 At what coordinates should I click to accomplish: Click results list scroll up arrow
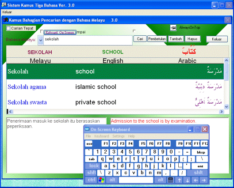(x=226, y=60)
